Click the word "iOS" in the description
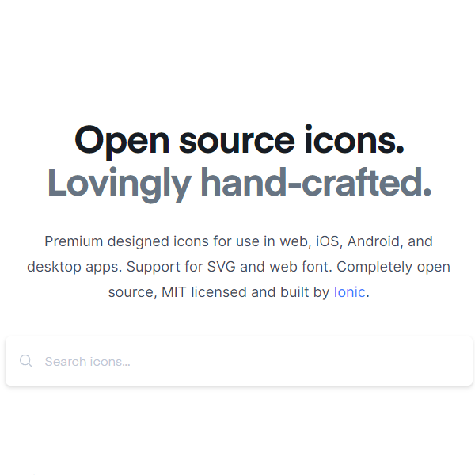The width and height of the screenshot is (475, 475). pyautogui.click(x=329, y=241)
